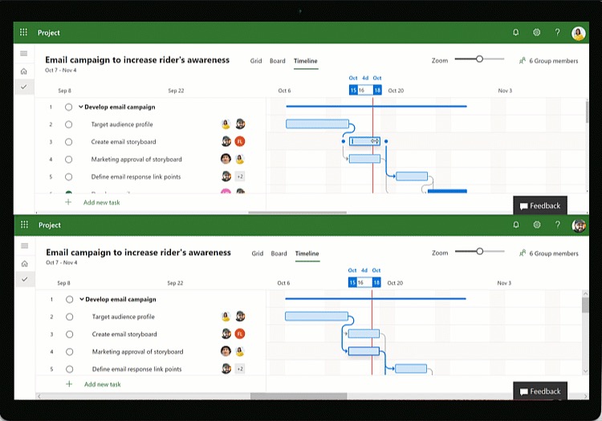602x421 pixels.
Task: Open settings gear in bottom window
Action: click(x=537, y=225)
